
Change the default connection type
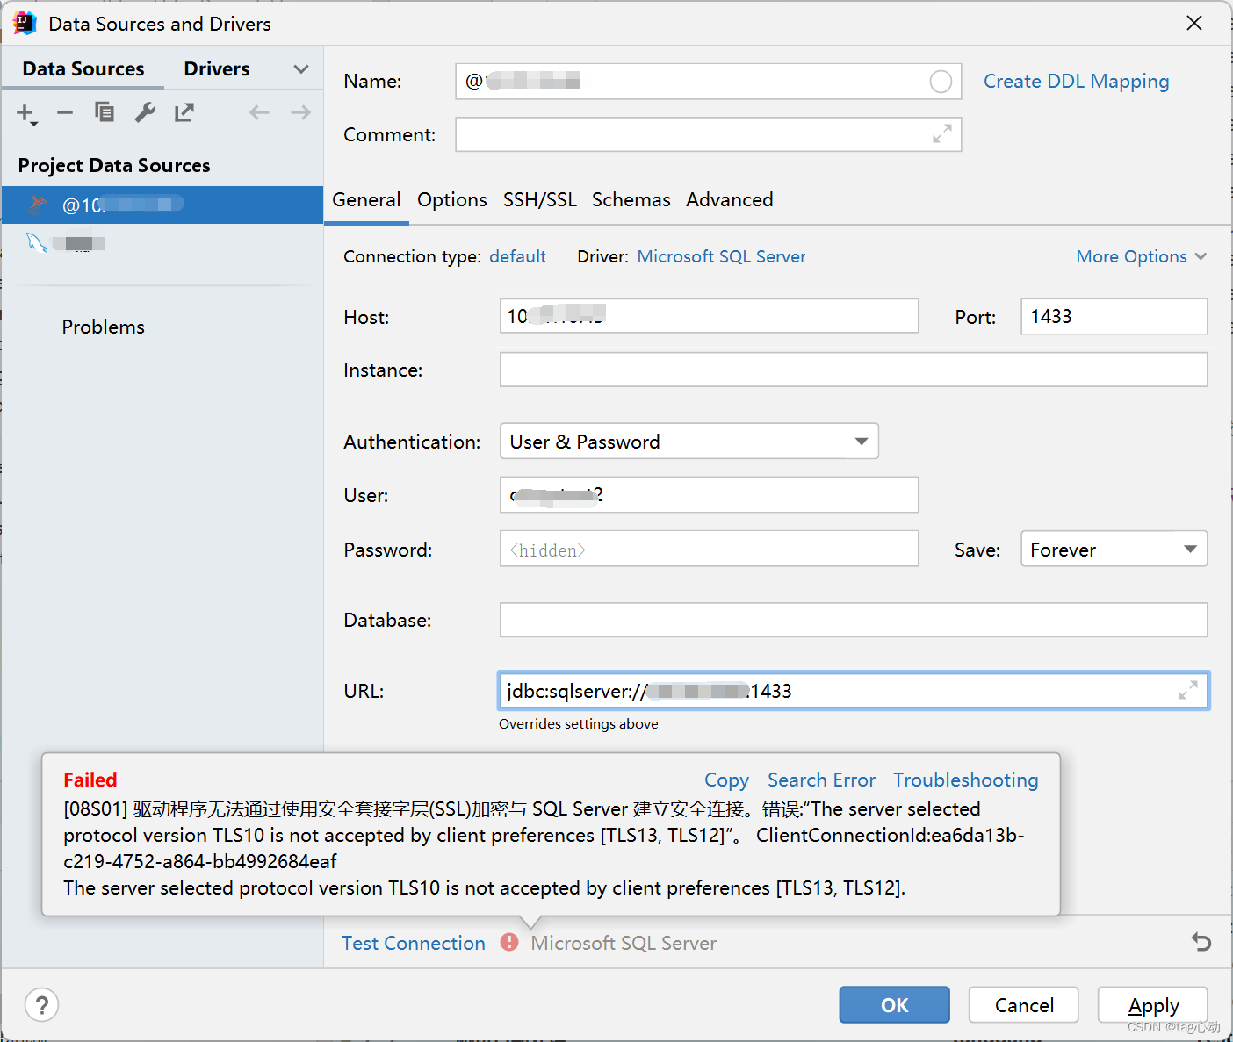pos(517,256)
